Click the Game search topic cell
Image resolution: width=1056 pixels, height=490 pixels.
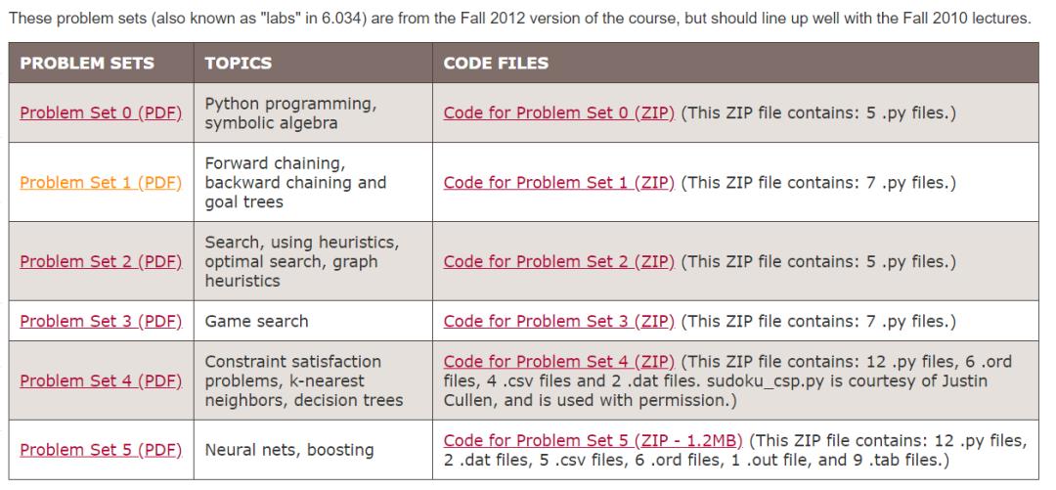(x=256, y=321)
